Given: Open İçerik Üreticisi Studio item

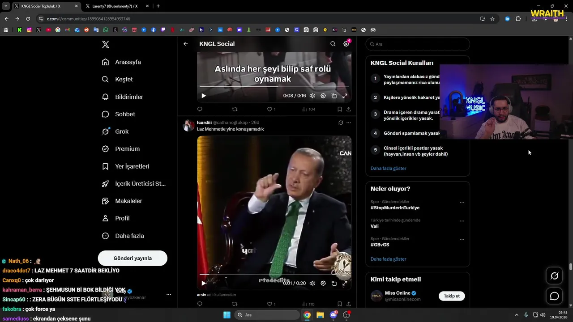Looking at the screenshot, I should click(x=134, y=184).
